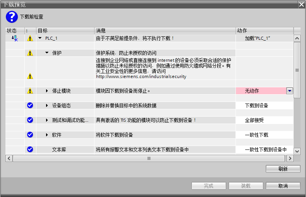Expand the 测试和调试功能 tree node
306x197 pixels.
(x=47, y=120)
